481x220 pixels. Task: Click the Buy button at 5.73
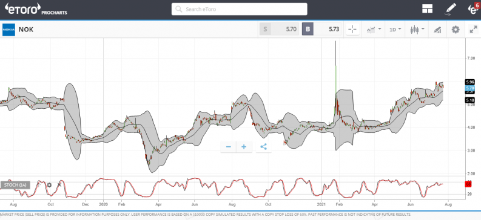[322, 29]
